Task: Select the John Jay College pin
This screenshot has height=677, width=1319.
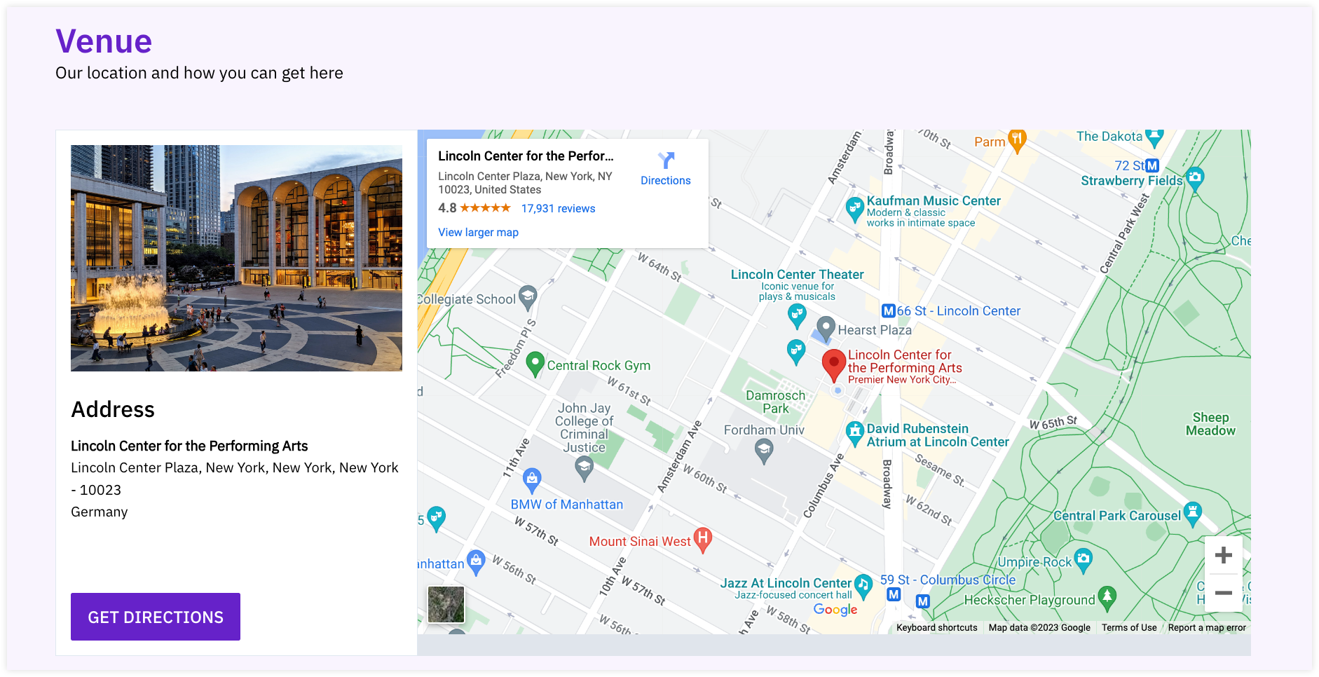Action: tap(584, 468)
